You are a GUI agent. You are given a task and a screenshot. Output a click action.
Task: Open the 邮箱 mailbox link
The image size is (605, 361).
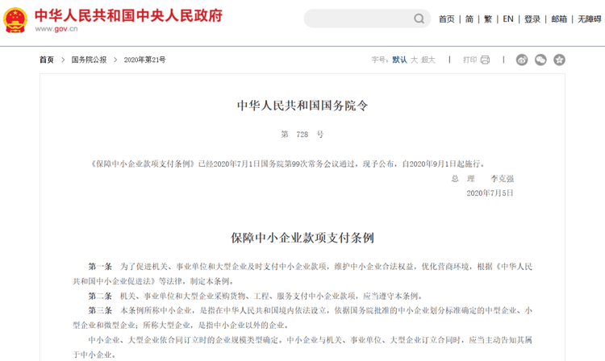(x=559, y=19)
